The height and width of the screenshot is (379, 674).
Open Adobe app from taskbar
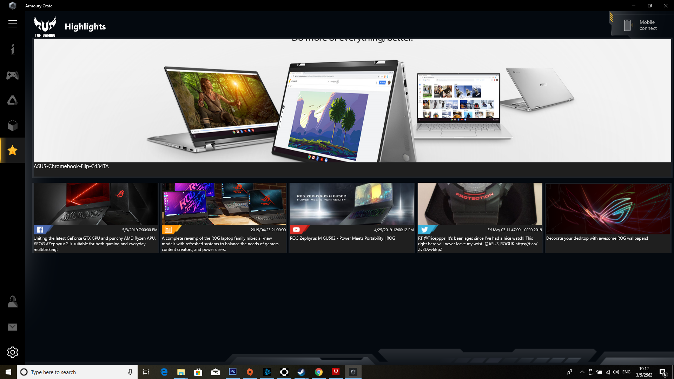(x=336, y=372)
